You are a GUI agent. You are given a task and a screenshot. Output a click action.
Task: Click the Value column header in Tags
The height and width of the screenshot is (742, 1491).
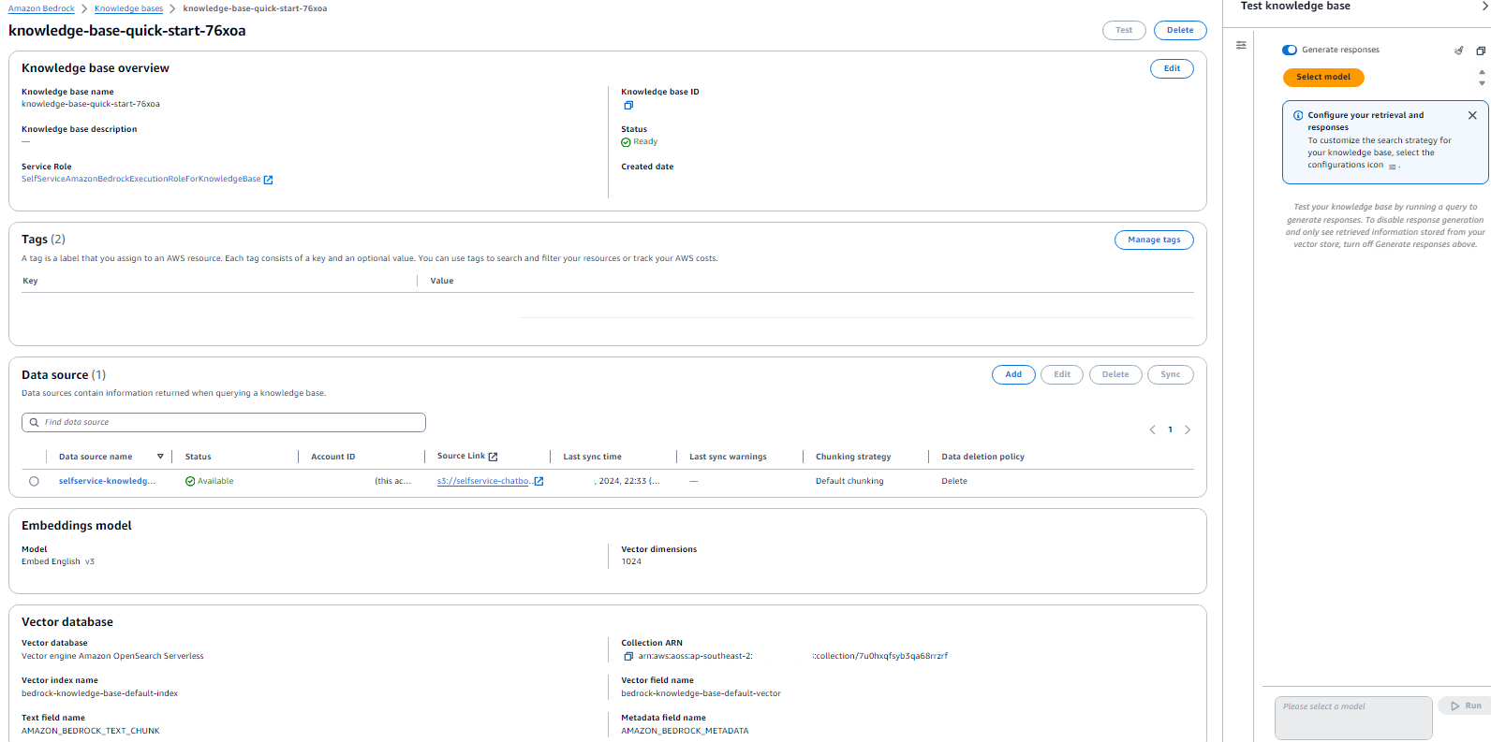click(x=442, y=281)
